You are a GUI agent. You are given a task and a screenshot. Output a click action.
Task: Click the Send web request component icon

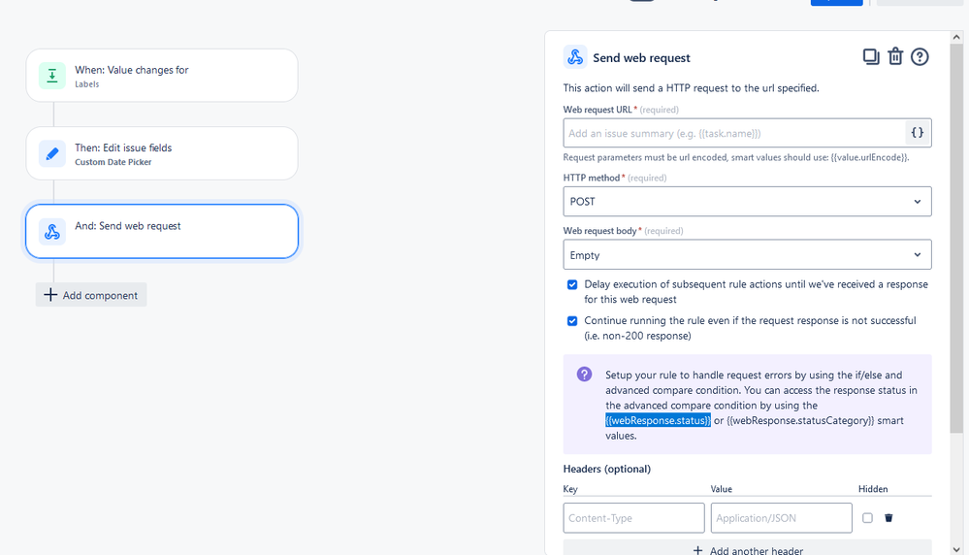coord(52,231)
